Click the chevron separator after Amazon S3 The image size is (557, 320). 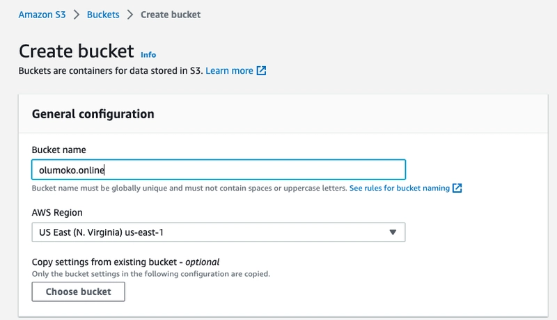click(x=77, y=15)
